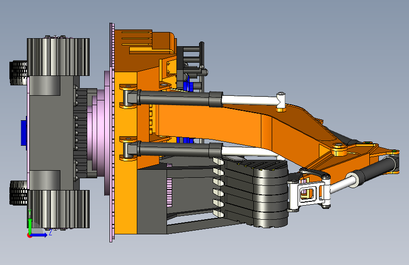Select the lower crawler track of the undercarriage
409x265 pixels.
(58, 210)
